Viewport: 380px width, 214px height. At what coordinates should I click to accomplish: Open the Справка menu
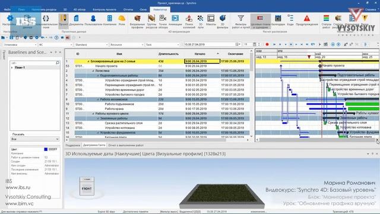[x=370, y=10]
